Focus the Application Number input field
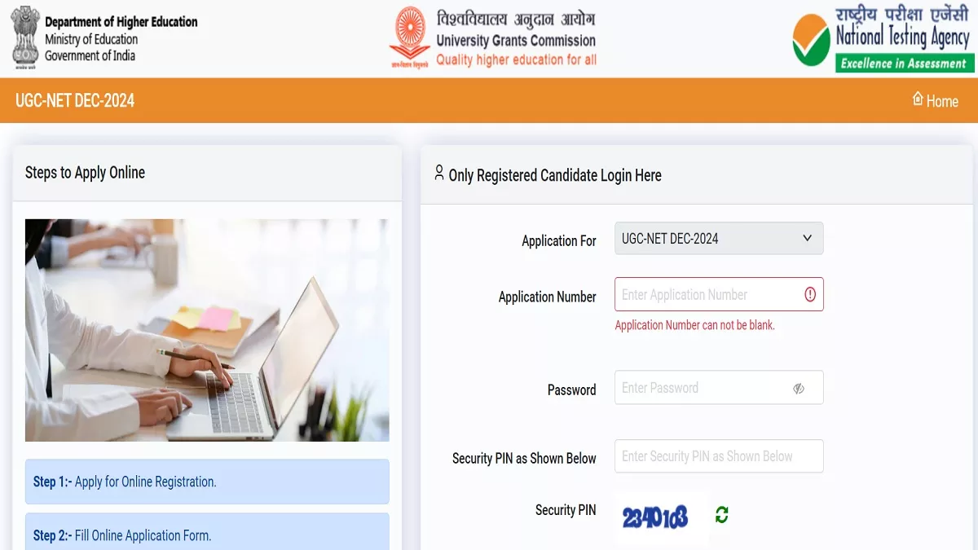Viewport: 978px width, 550px height. pyautogui.click(x=719, y=294)
